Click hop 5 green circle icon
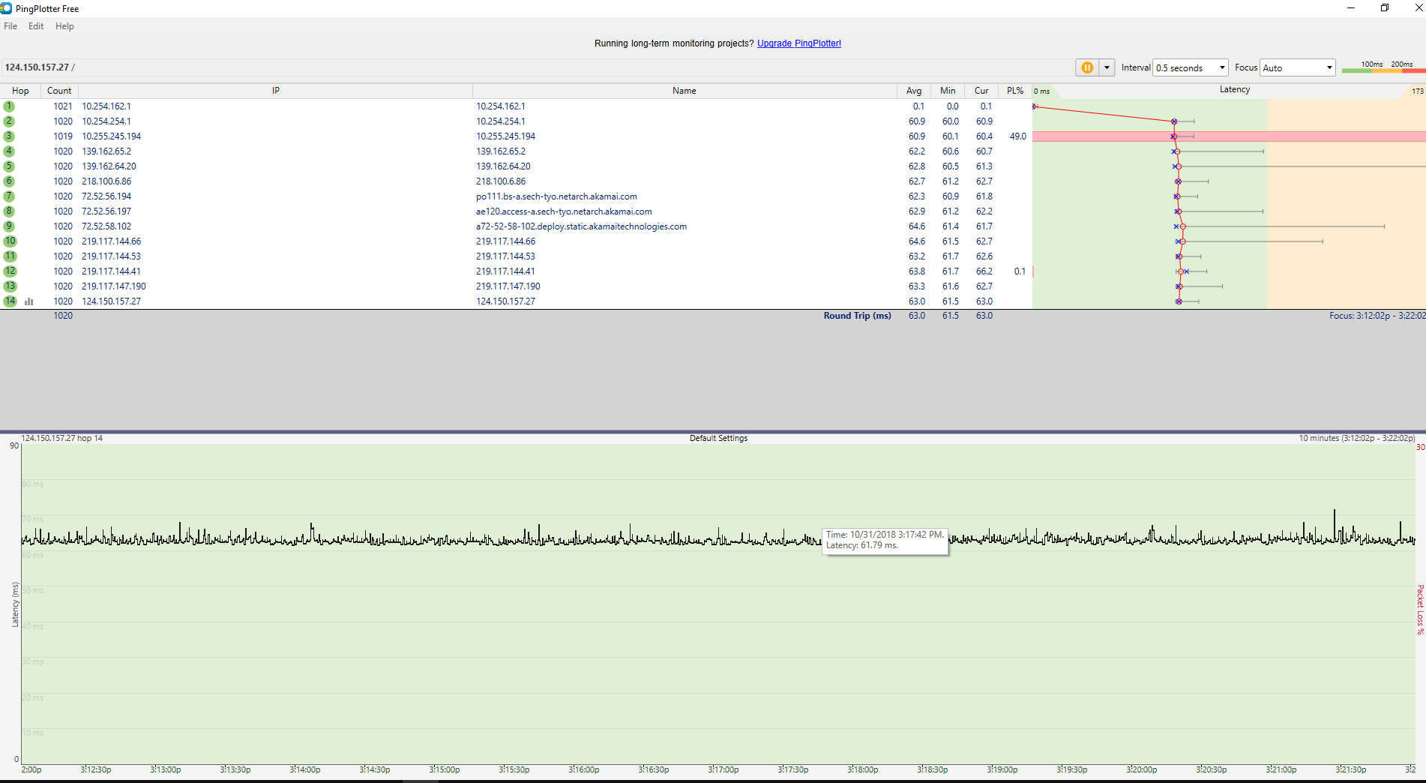Screen dimensions: 1426x783 (x=9, y=166)
